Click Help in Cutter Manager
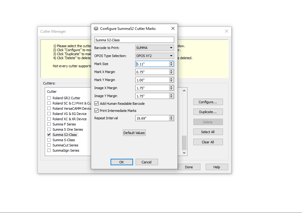Image resolution: width=302 pixels, height=213 pixels. 217,167
